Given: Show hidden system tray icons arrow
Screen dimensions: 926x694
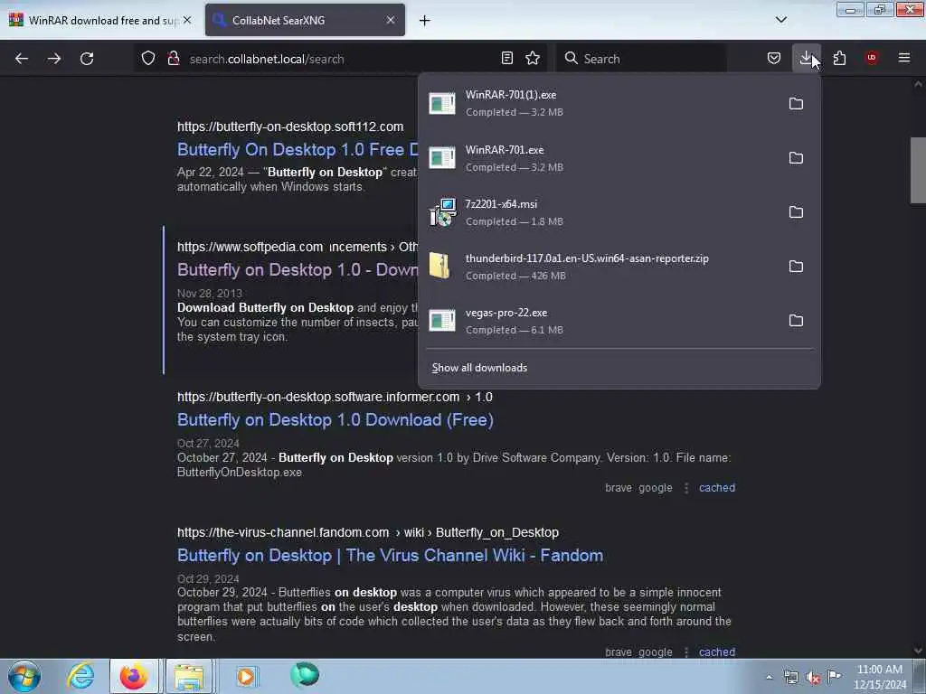Looking at the screenshot, I should [x=769, y=678].
